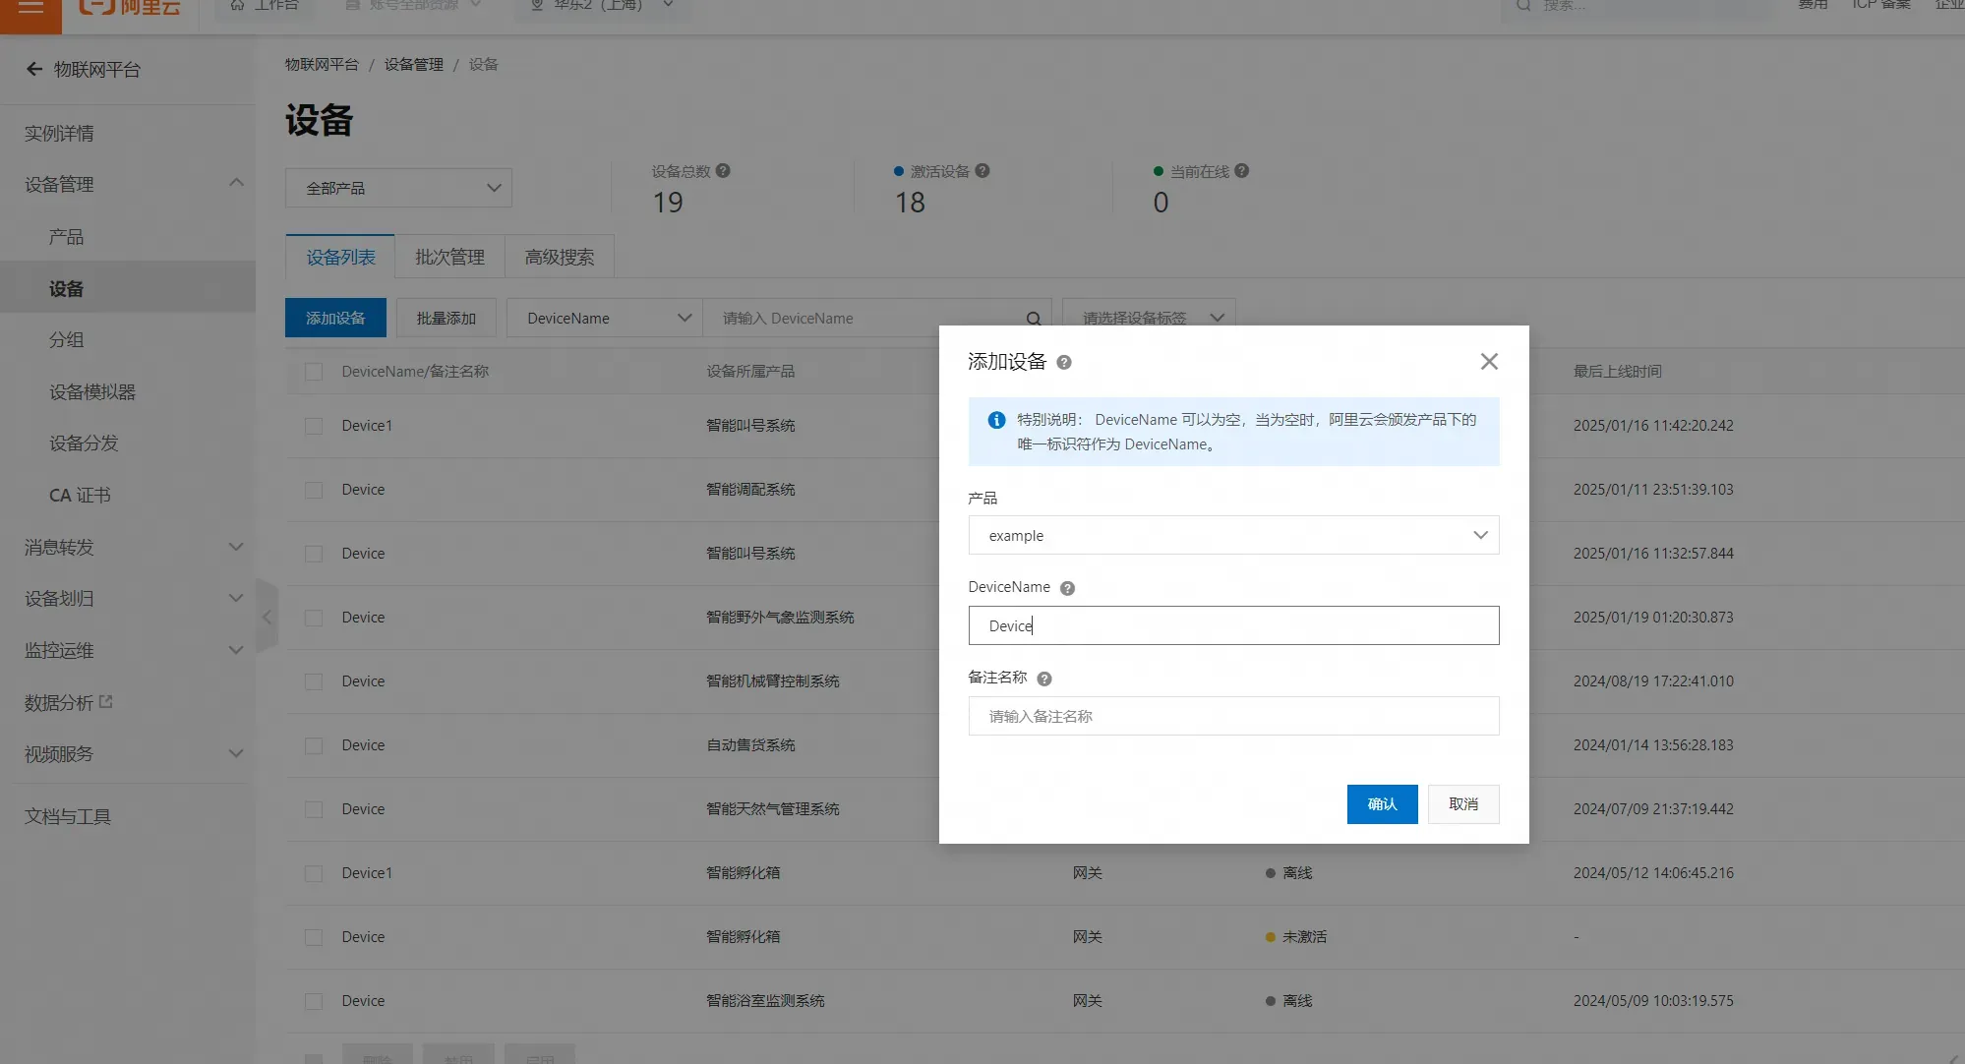Viewport: 1965px width, 1064px height.
Task: Click the help icon beside 备注名称 label
Action: (1044, 679)
